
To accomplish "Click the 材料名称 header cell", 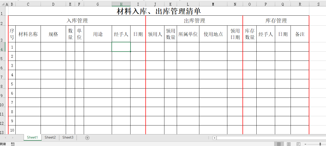I will [x=28, y=34].
